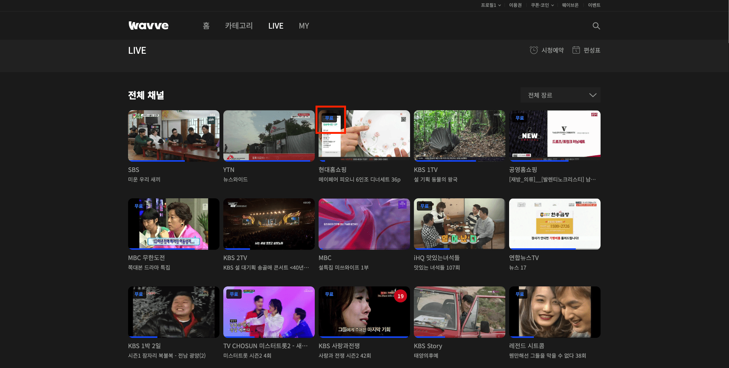Click program title 쪽대본 드라마 특집
The width and height of the screenshot is (729, 368).
click(x=149, y=268)
